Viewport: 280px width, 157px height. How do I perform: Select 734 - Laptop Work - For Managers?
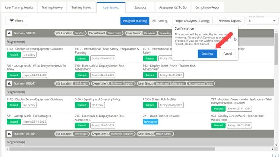click(x=29, y=116)
